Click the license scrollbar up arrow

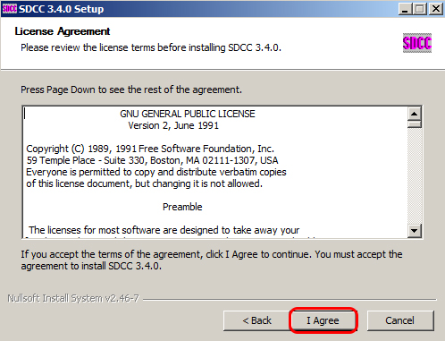point(415,114)
